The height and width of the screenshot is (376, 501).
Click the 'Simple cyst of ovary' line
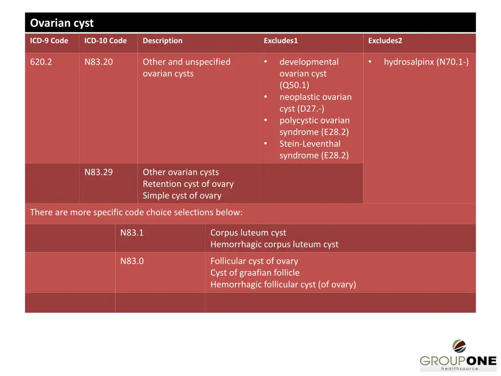click(182, 195)
